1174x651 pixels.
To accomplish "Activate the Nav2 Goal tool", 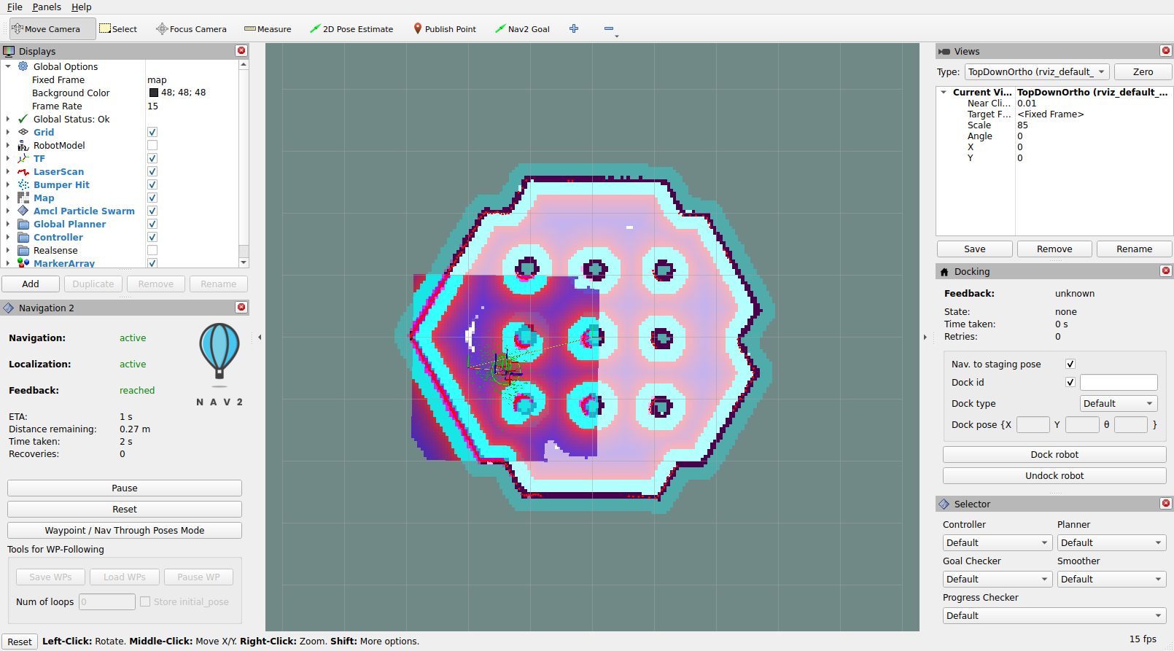I will 522,29.
